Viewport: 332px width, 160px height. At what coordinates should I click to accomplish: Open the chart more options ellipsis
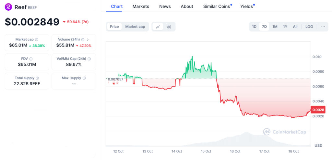[x=323, y=27]
